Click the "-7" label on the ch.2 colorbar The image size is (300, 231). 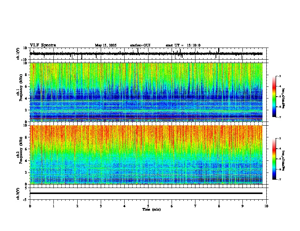pos(279,179)
